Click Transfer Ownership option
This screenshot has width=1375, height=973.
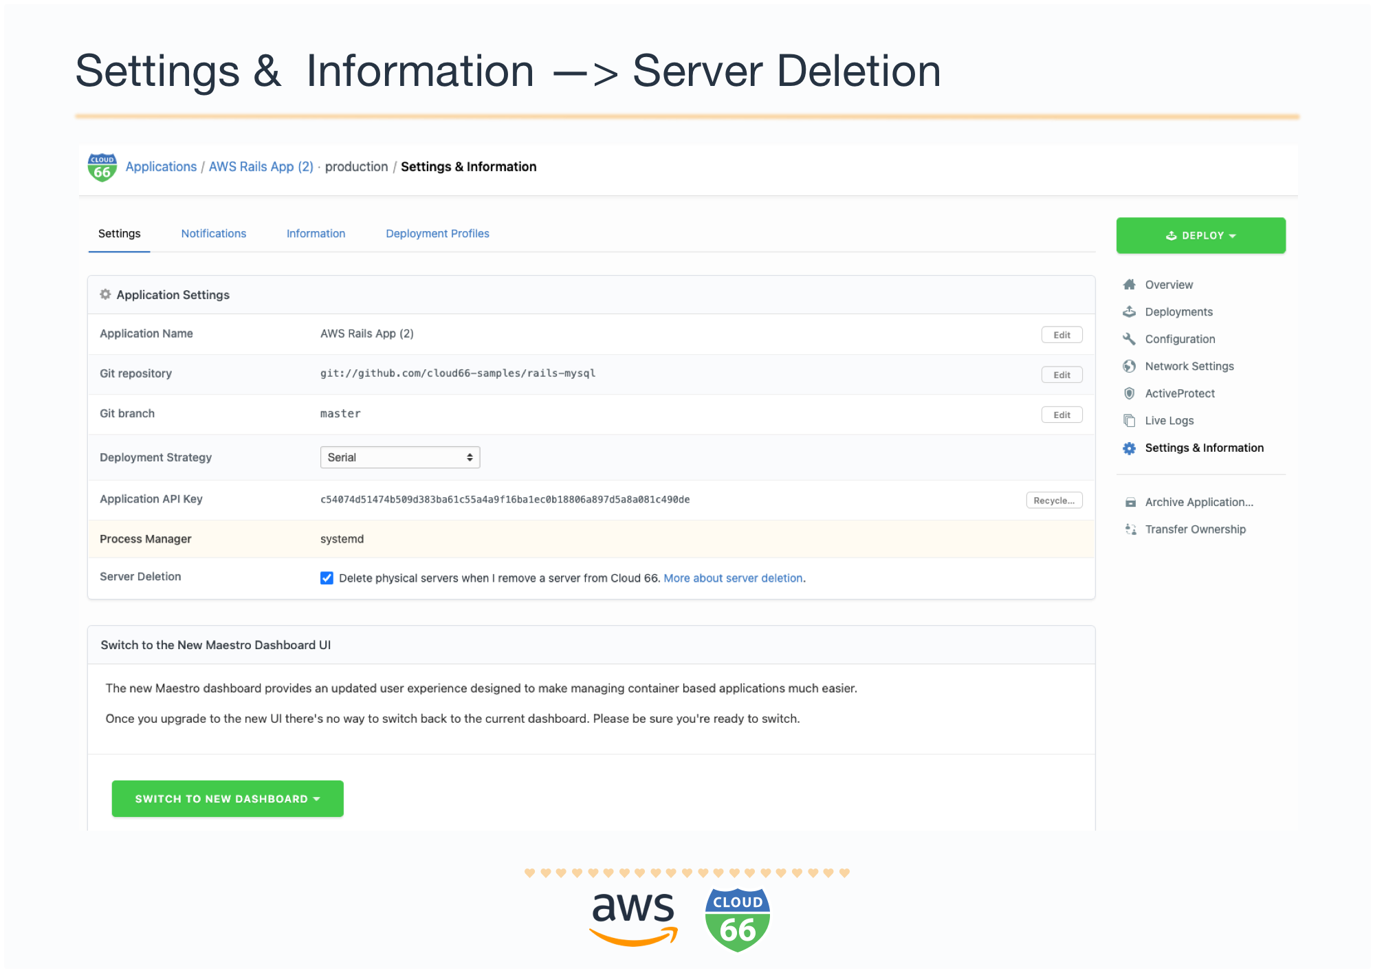1195,529
